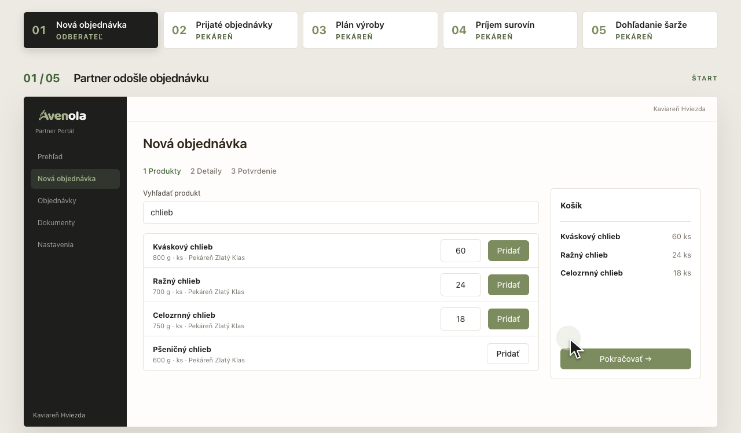Screen dimensions: 741x433
Task: Click the ŠTART label
Action: coord(705,78)
